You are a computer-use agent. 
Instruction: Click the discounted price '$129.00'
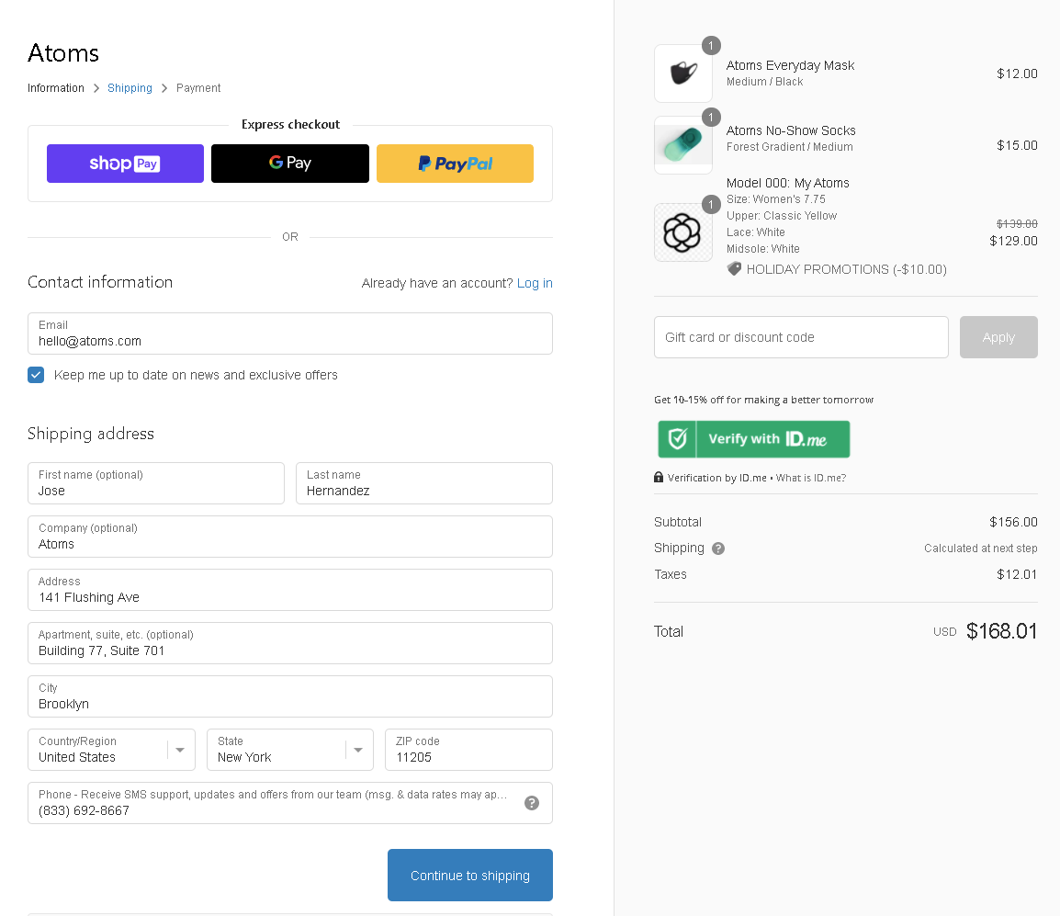(x=1013, y=241)
